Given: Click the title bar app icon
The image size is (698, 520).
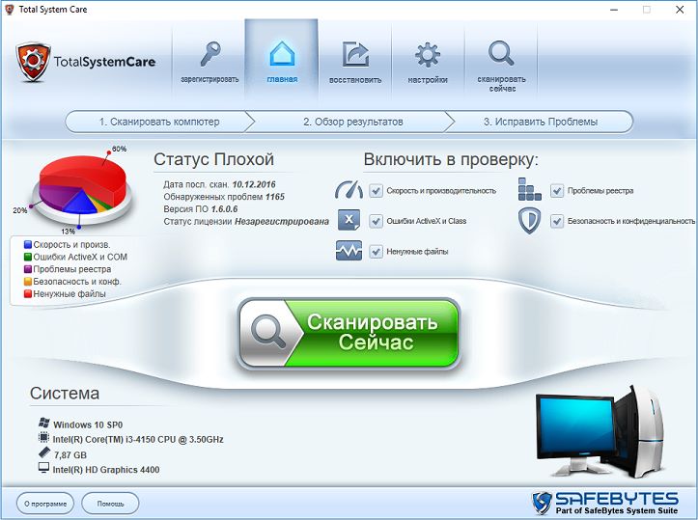Looking at the screenshot, I should click(x=10, y=10).
